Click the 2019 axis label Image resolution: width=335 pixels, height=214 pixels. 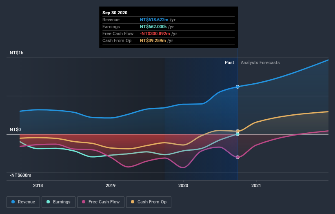(111, 185)
